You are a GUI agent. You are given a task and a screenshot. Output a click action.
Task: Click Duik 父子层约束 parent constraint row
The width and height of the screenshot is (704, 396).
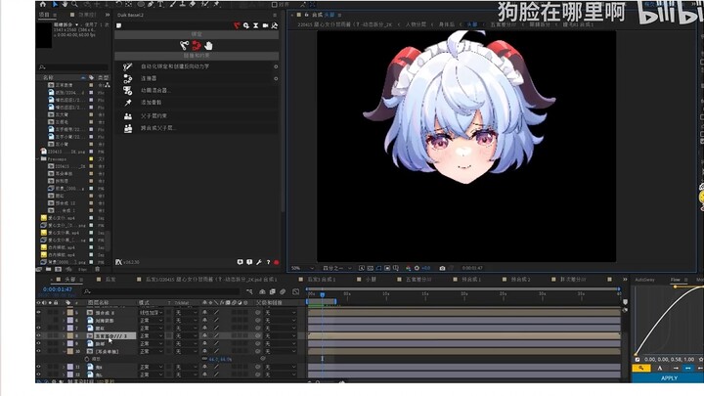(x=197, y=115)
